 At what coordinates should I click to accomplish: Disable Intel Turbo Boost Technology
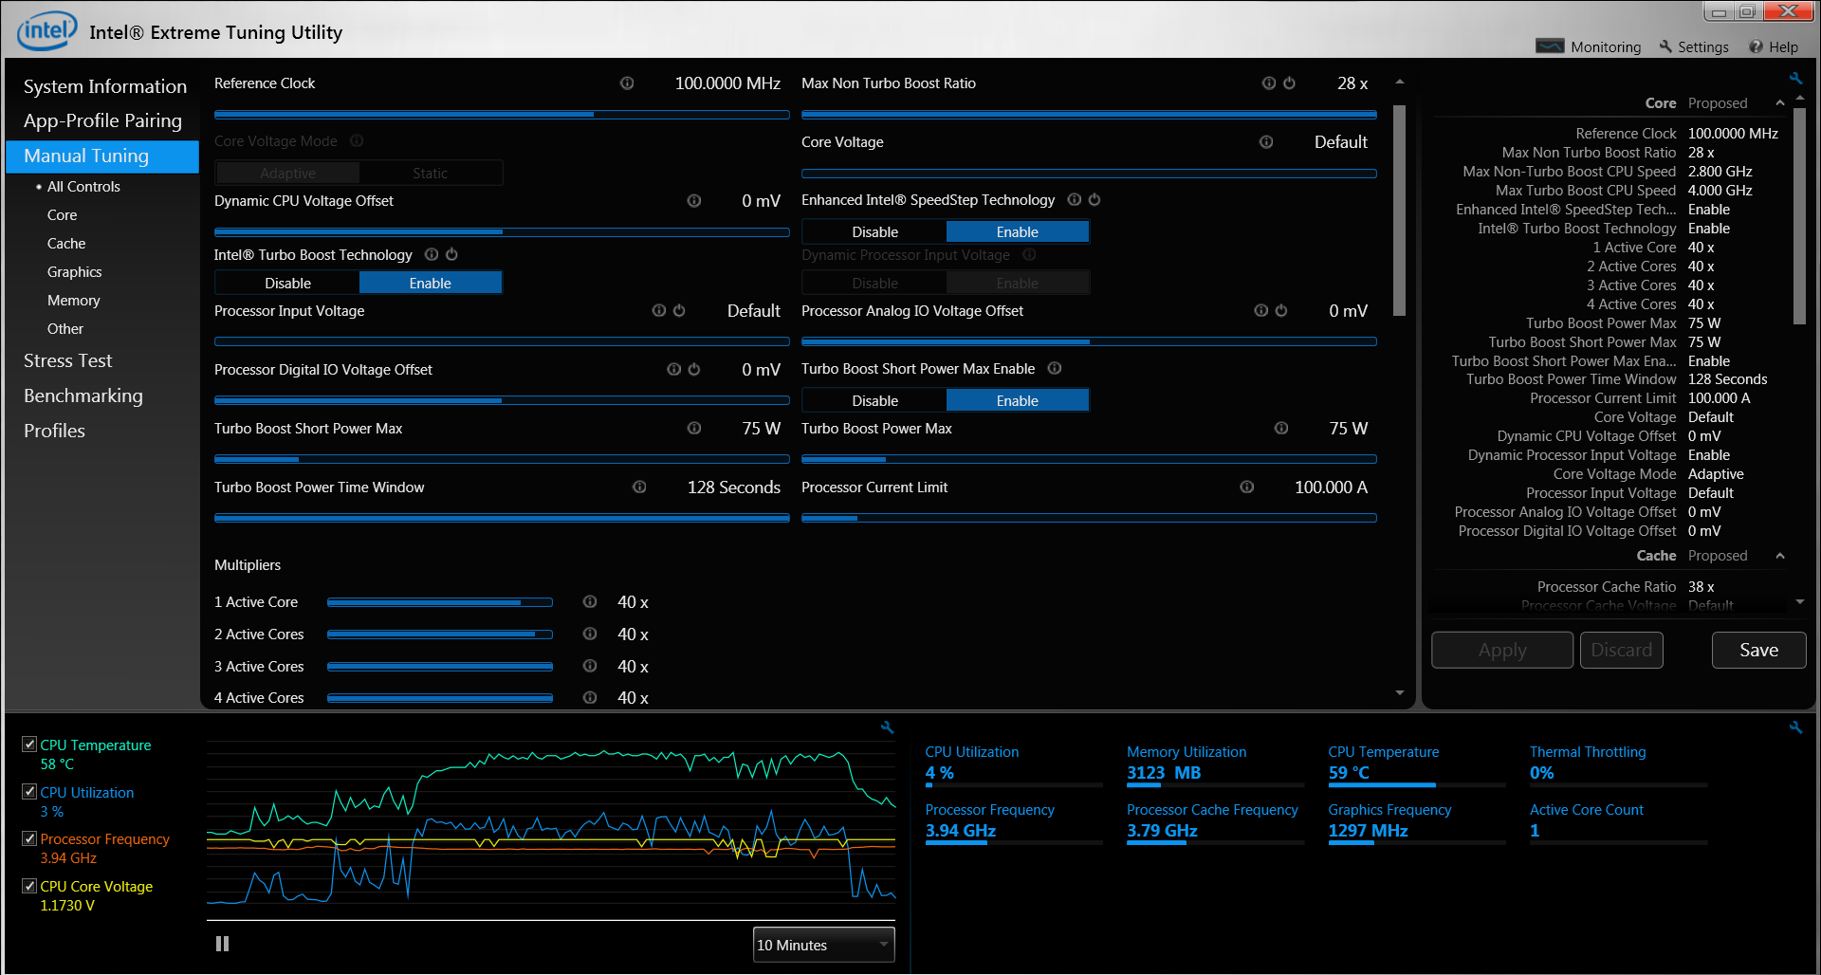coord(287,283)
